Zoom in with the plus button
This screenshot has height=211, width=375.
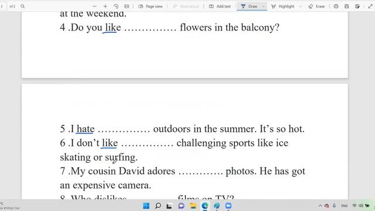click(x=105, y=6)
